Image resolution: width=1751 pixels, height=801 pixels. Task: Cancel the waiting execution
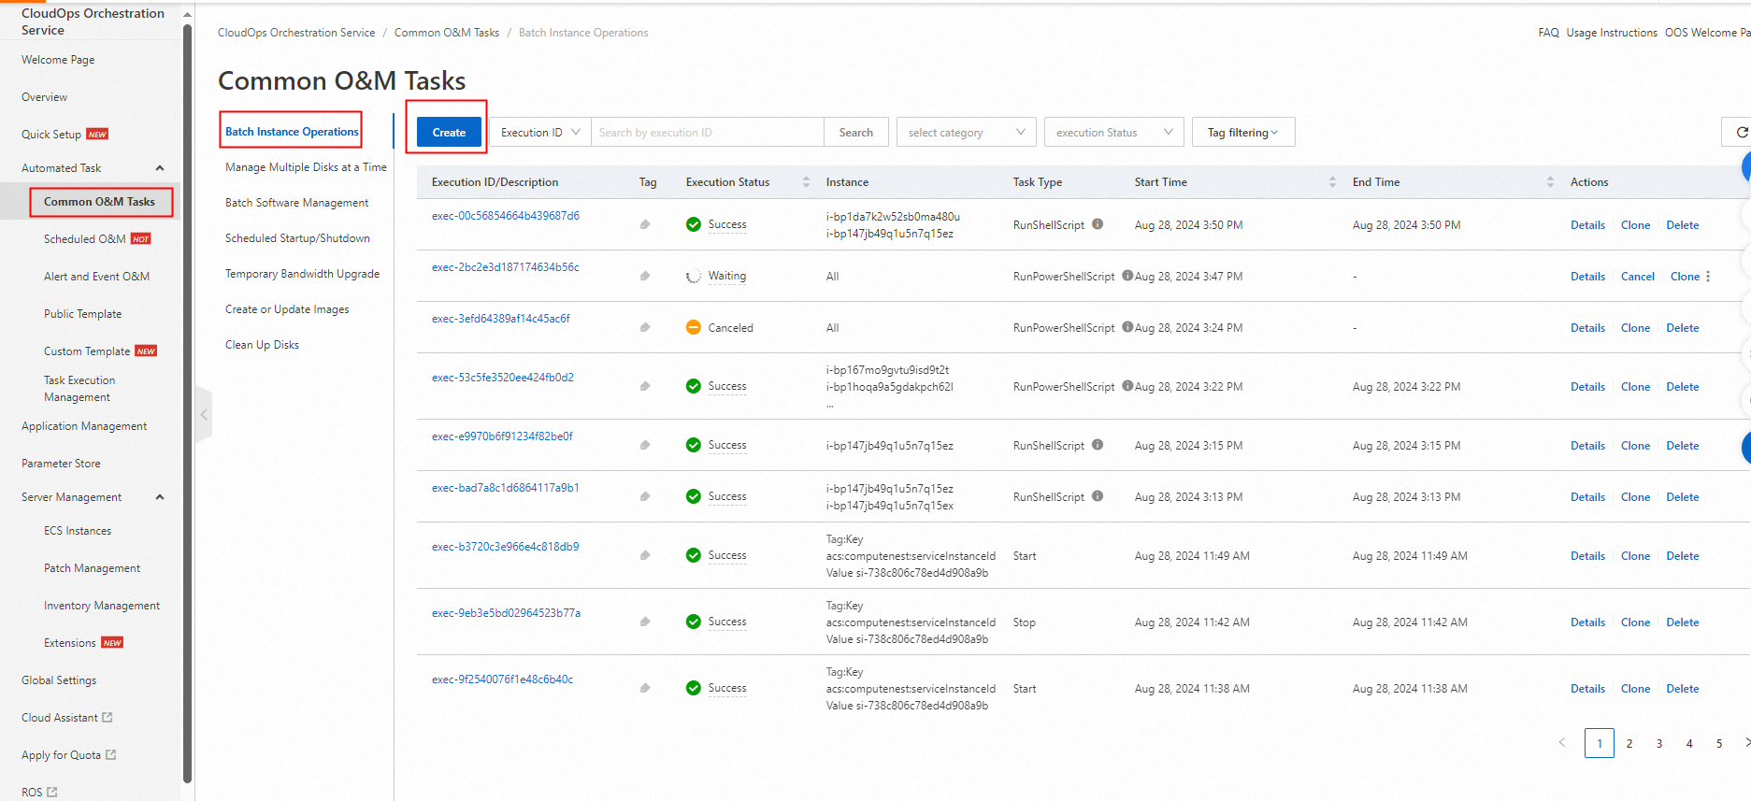click(x=1637, y=277)
